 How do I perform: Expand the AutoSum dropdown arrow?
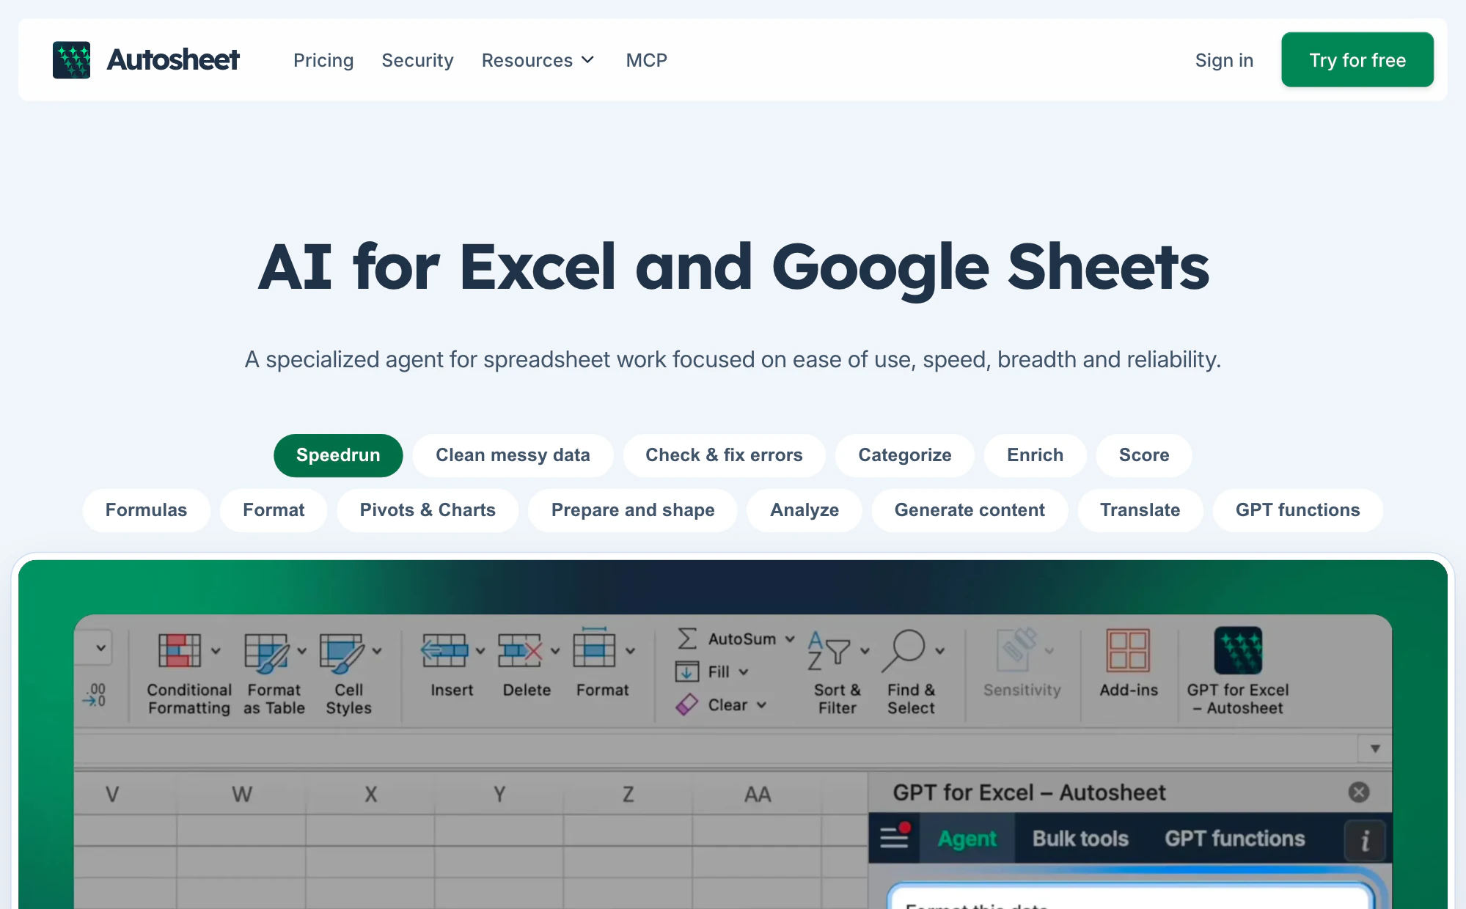(790, 638)
